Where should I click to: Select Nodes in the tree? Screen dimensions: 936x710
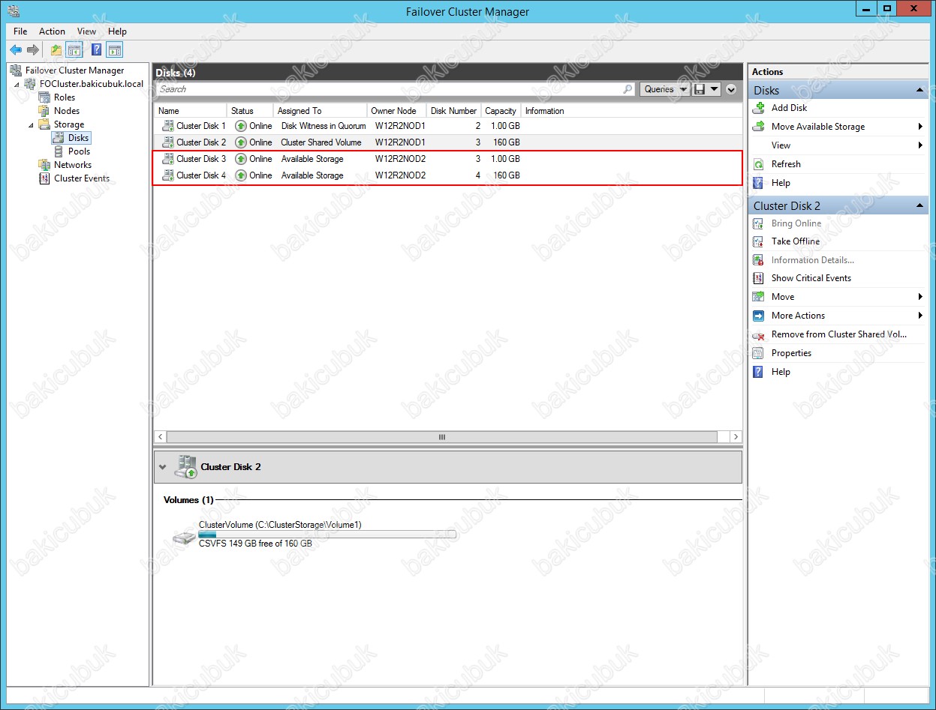pyautogui.click(x=67, y=111)
